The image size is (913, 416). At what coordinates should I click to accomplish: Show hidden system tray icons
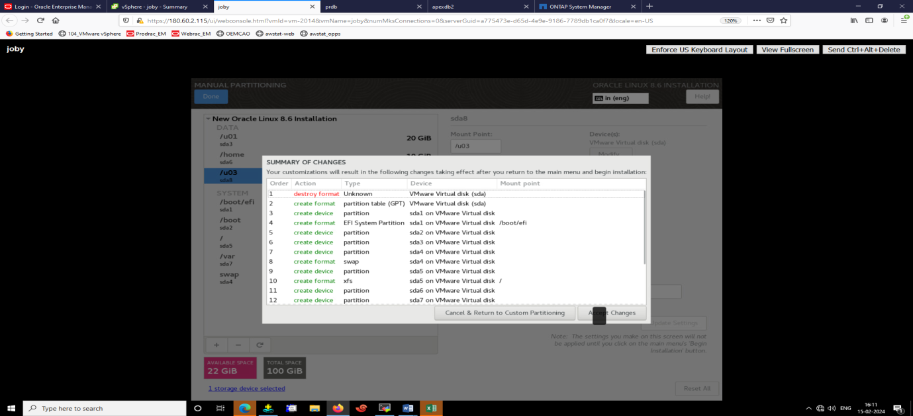[808, 408]
